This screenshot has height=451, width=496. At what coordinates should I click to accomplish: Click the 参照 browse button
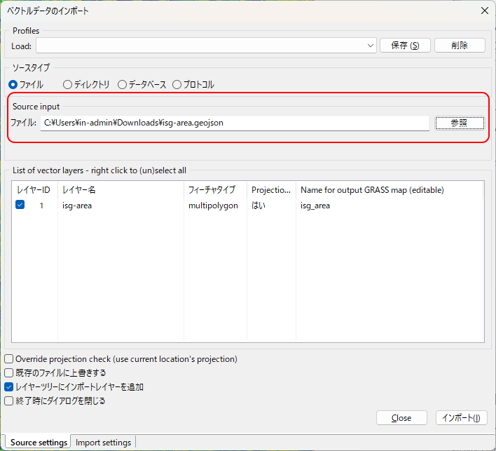point(460,123)
